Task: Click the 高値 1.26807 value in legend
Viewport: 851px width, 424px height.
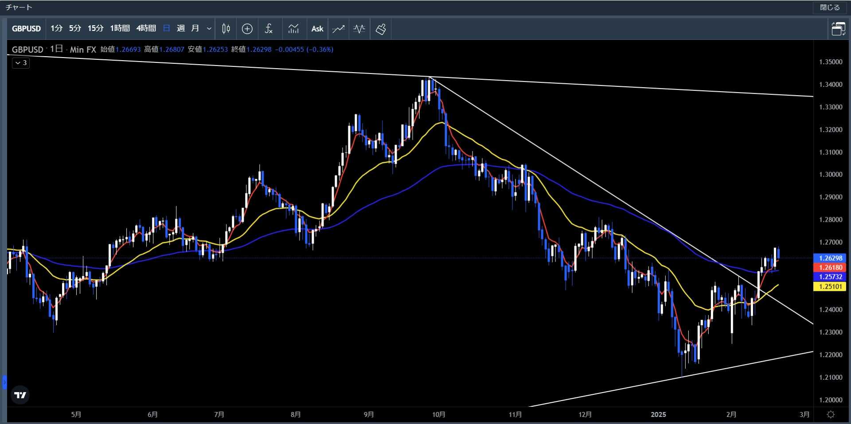Action: pos(172,50)
